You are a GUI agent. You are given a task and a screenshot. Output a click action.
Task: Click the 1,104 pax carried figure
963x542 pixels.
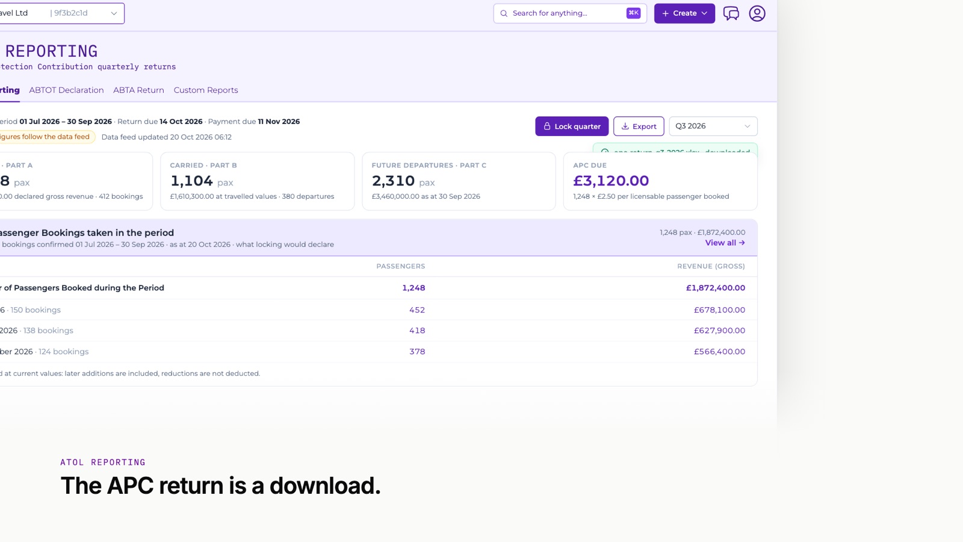point(202,181)
